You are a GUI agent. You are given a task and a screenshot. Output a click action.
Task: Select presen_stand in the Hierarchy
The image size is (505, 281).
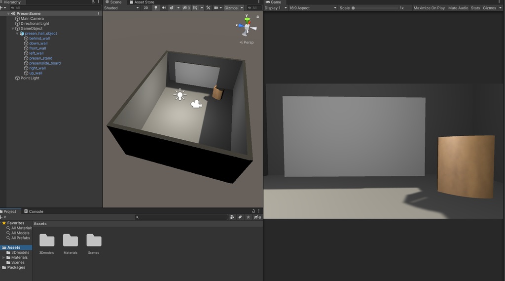pos(40,58)
